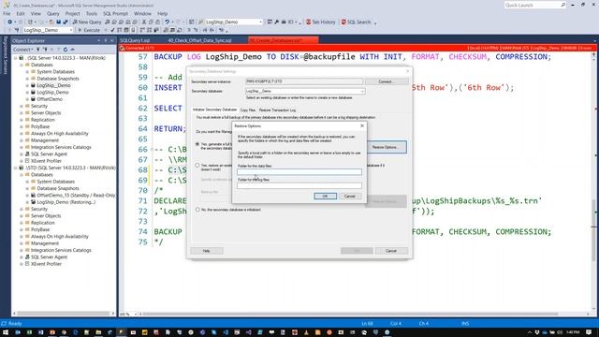The height and width of the screenshot is (337, 599).
Task: Select Integration Services Catalogs under STD server
Action: (61, 250)
